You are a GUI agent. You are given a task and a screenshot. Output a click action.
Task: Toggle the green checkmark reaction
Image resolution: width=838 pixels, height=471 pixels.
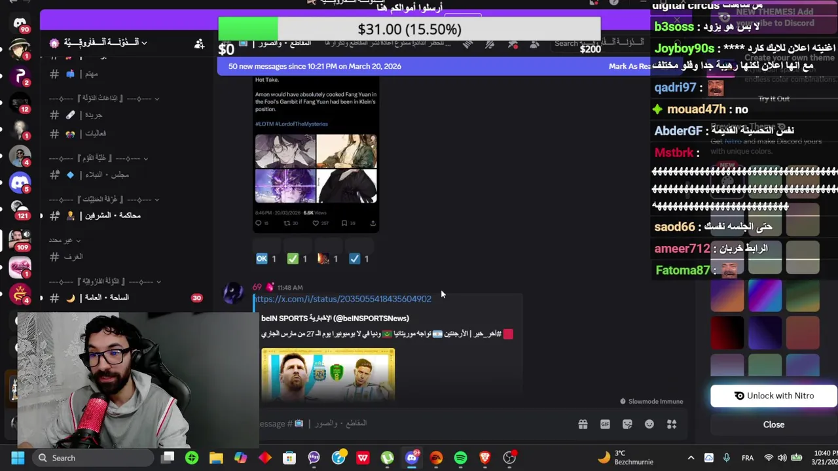297,259
